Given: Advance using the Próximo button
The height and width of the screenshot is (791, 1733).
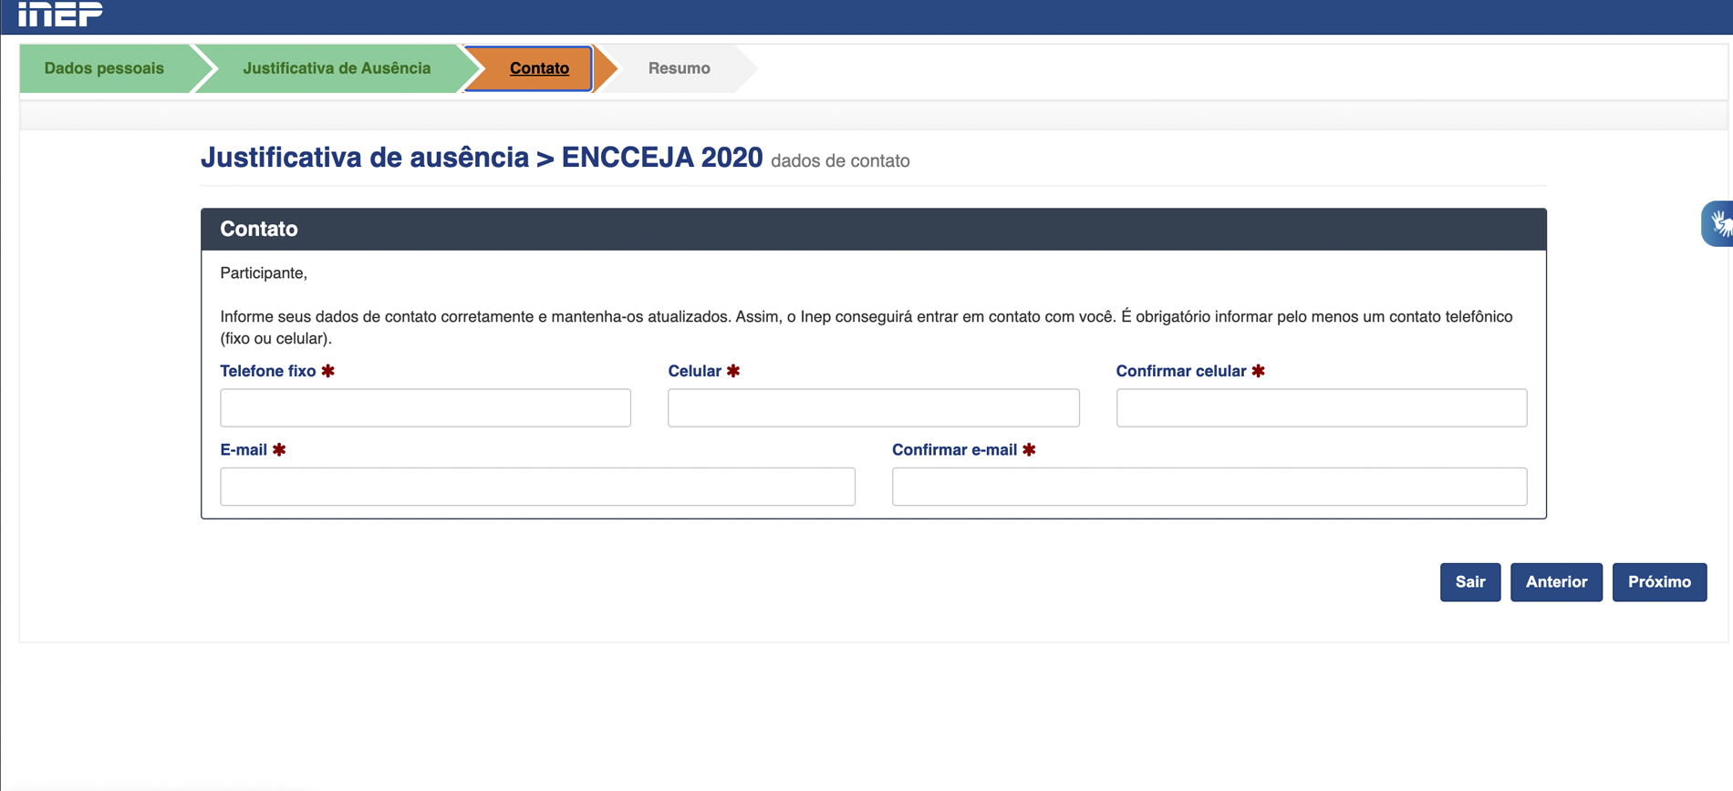Looking at the screenshot, I should tap(1659, 582).
